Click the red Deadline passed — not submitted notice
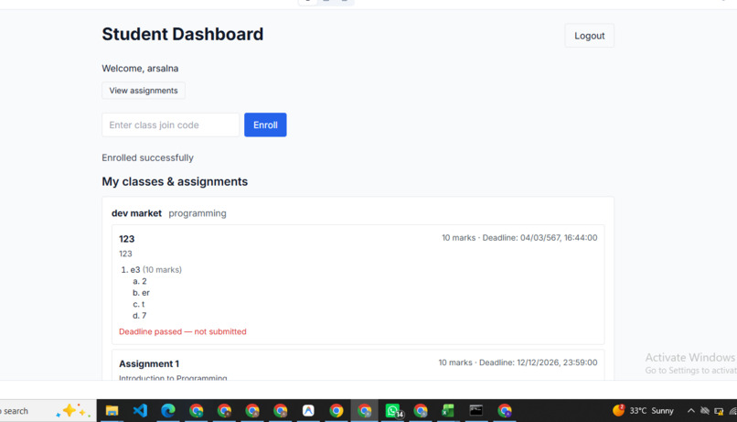Viewport: 737px width, 422px height. point(182,331)
